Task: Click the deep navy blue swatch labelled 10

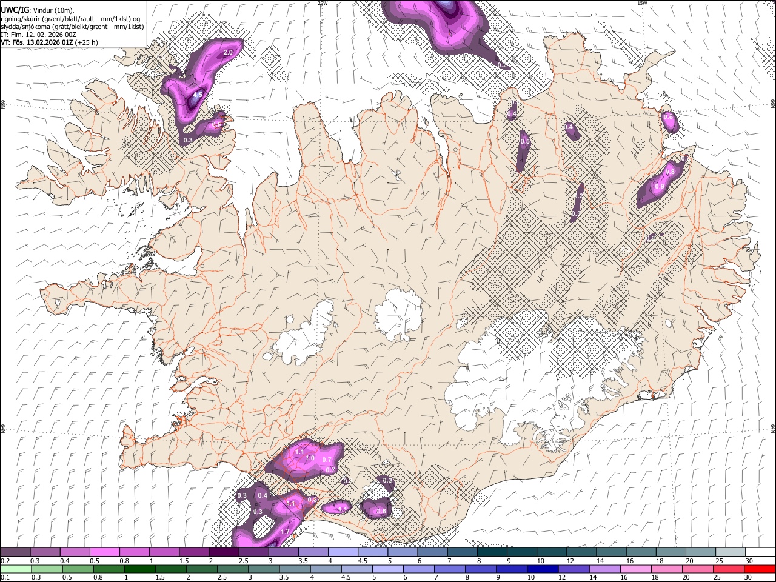Action: point(543,569)
